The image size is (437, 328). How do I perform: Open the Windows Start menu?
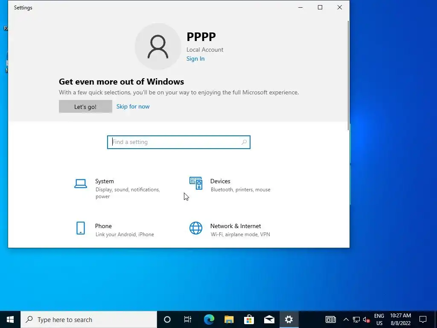[x=10, y=319]
